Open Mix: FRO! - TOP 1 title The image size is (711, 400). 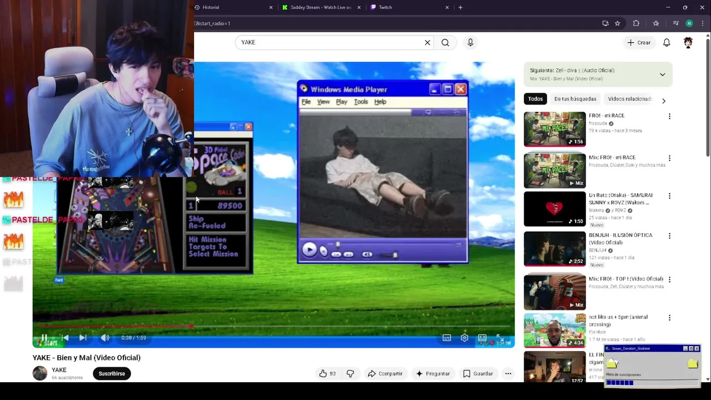click(x=626, y=279)
